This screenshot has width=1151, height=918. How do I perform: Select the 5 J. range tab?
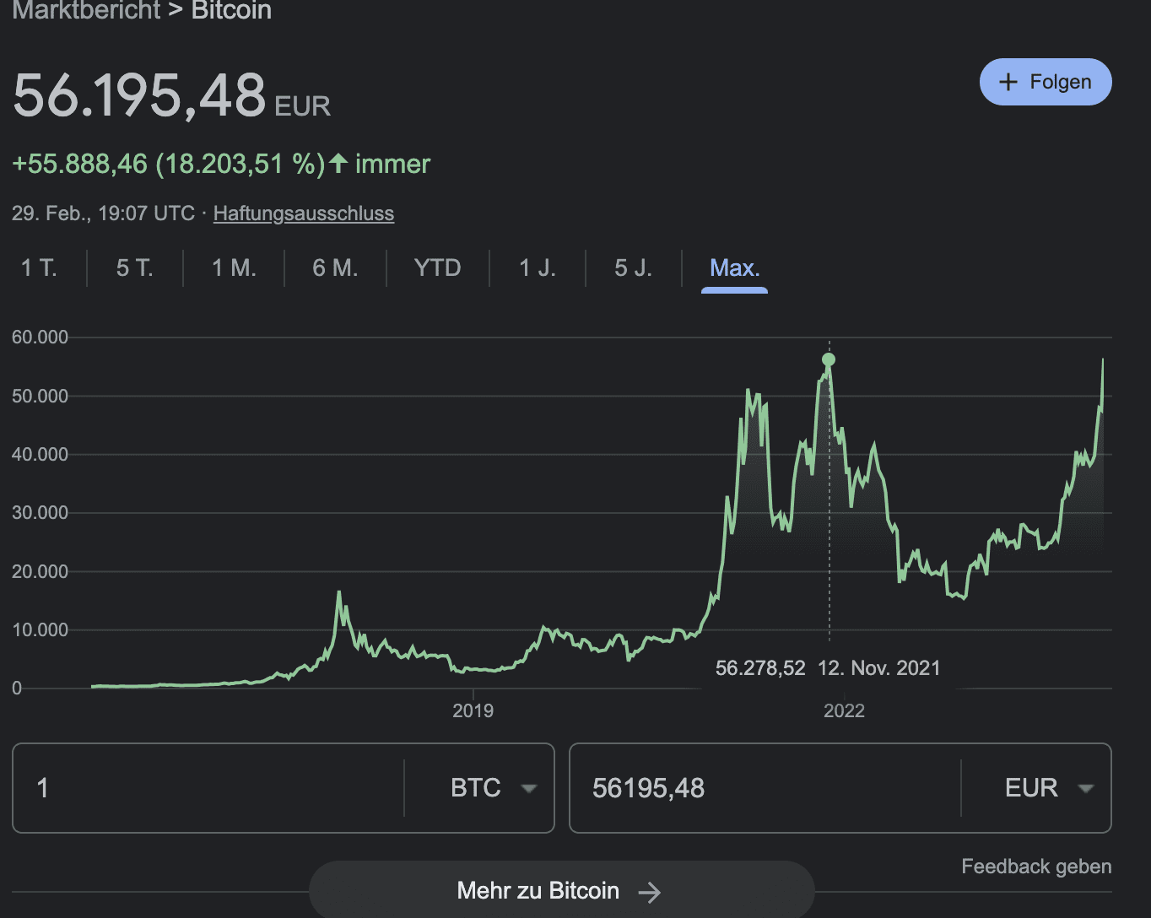coord(634,268)
